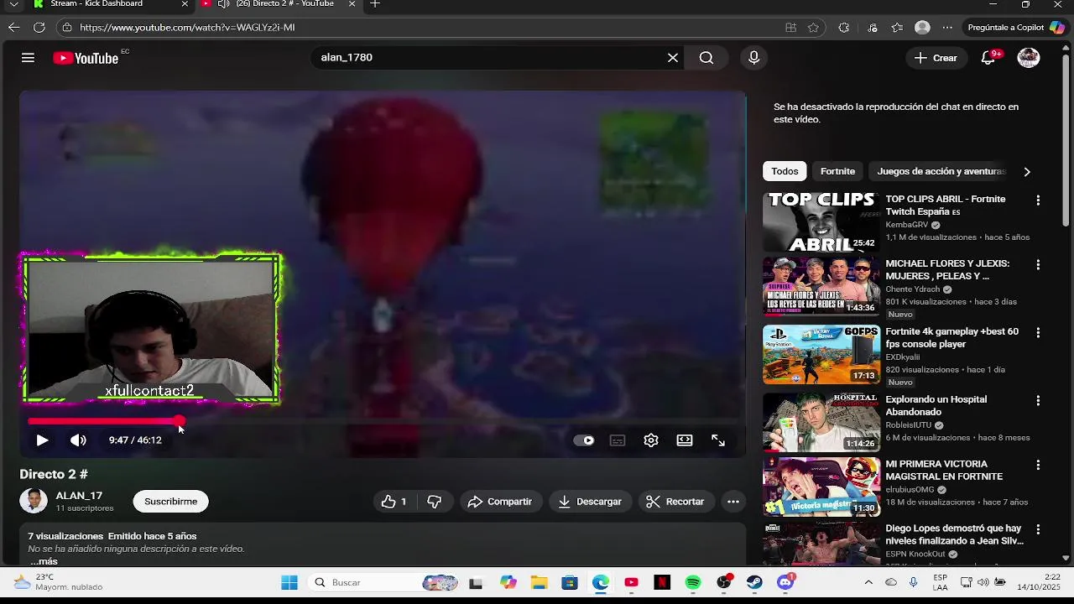Toggle the autoplay switch in the player
This screenshot has width=1074, height=604.
click(584, 440)
